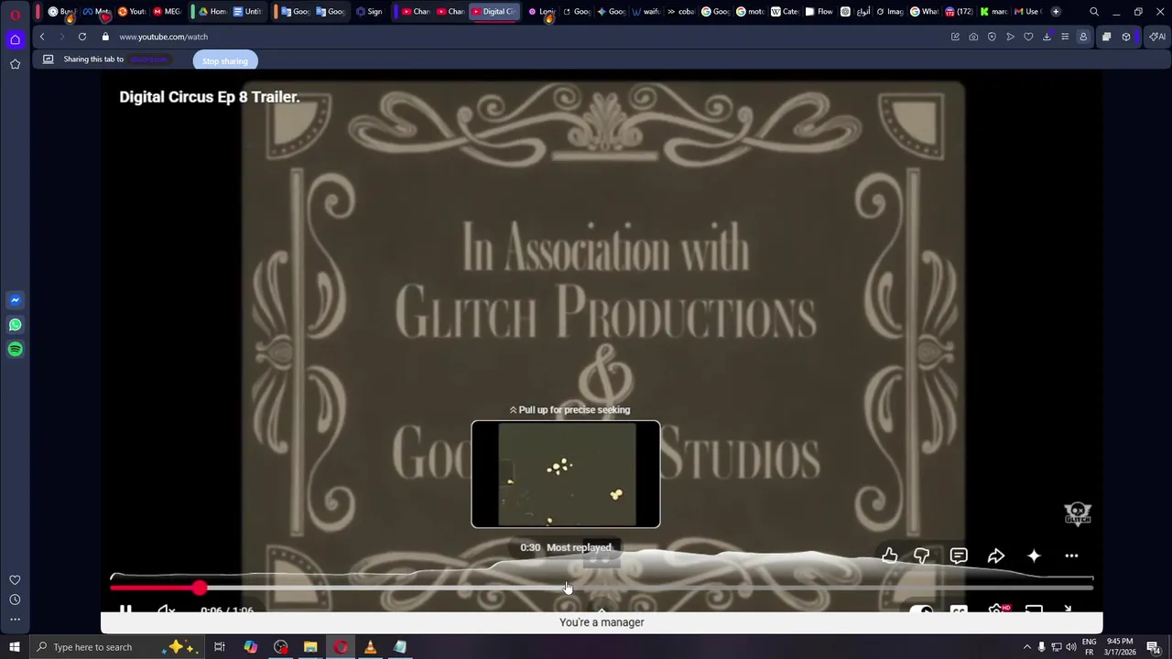
Task: Open sidebar heart pinboards icon
Action: (x=15, y=579)
